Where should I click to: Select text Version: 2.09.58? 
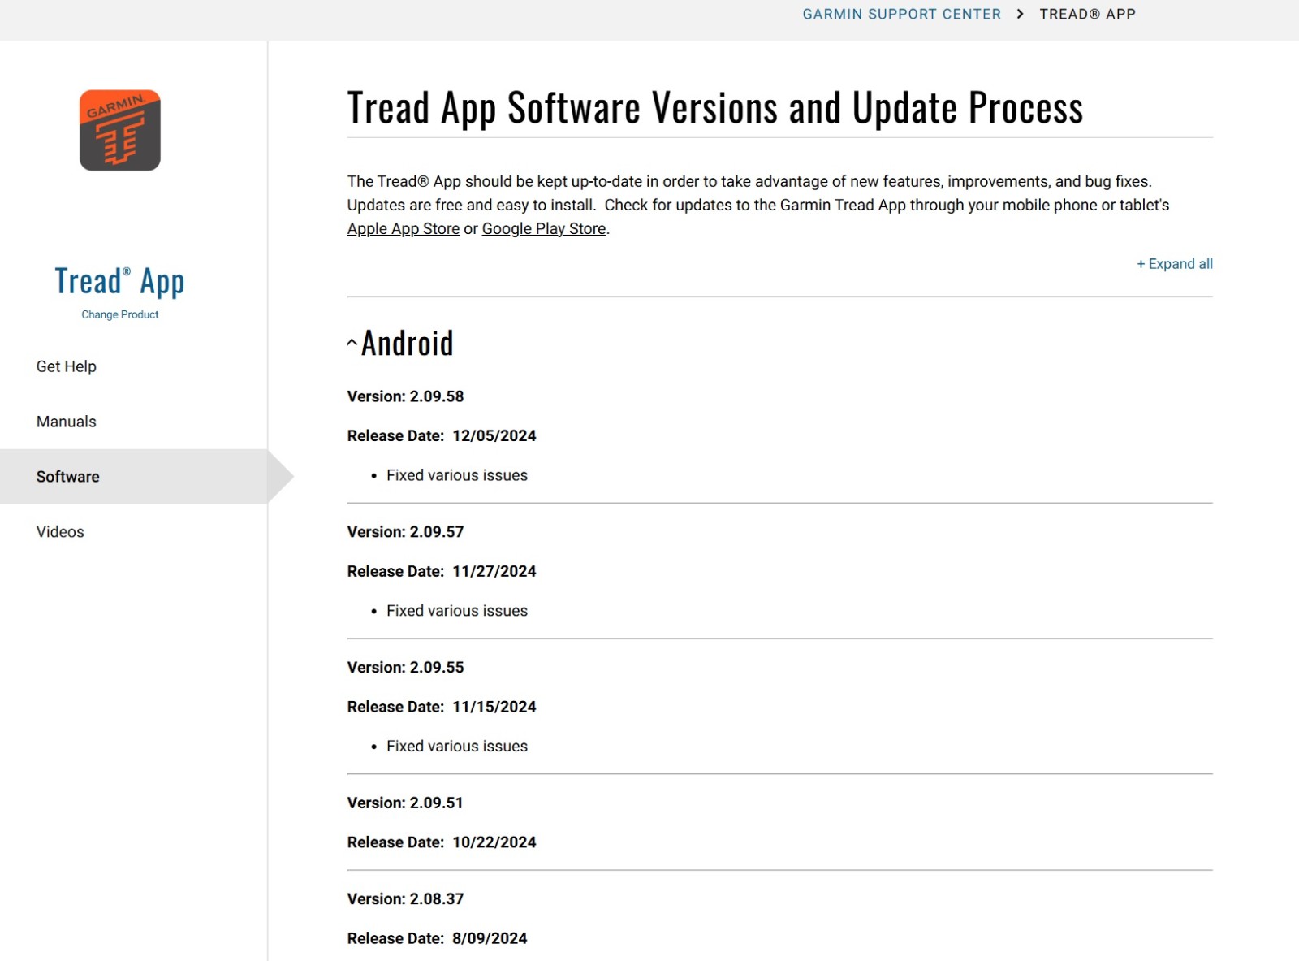coord(405,396)
